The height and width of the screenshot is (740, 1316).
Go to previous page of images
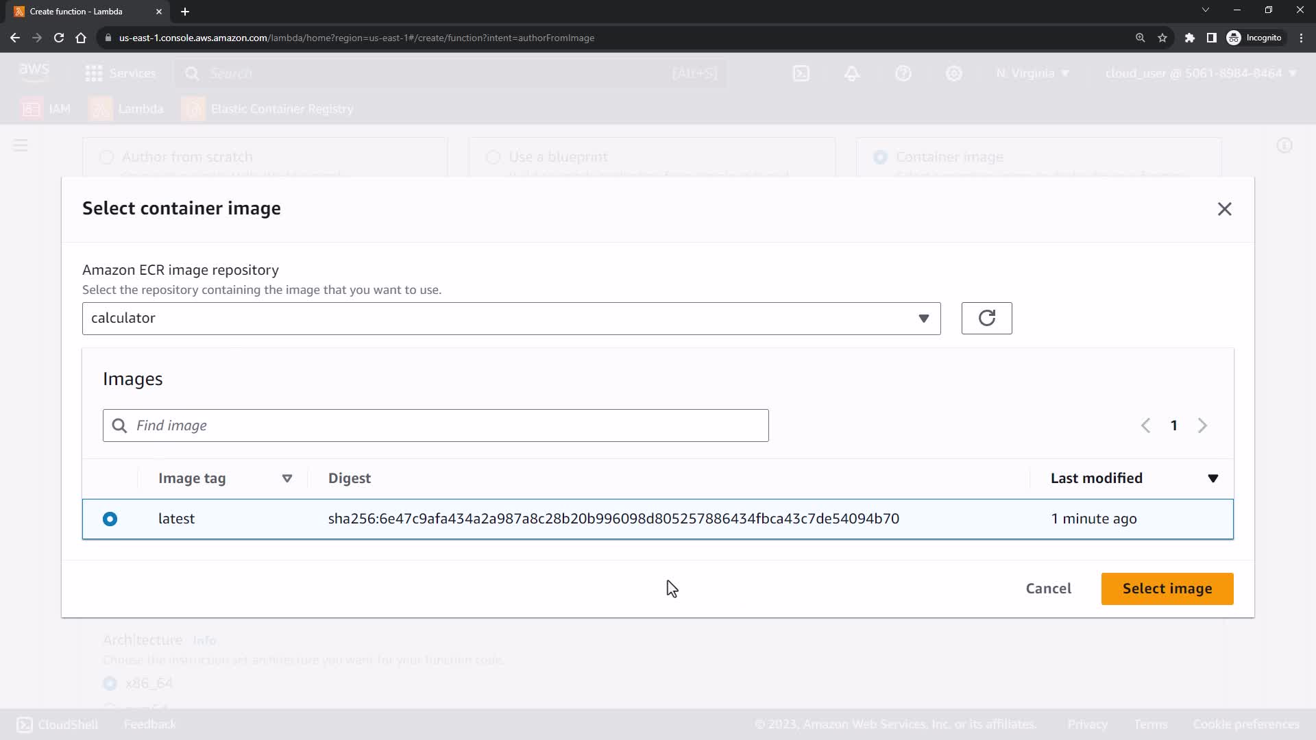coord(1145,425)
